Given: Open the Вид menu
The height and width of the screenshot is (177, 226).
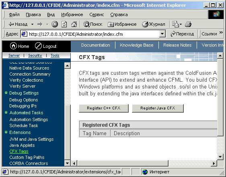Looking at the screenshot, I should pyautogui.click(x=51, y=14).
